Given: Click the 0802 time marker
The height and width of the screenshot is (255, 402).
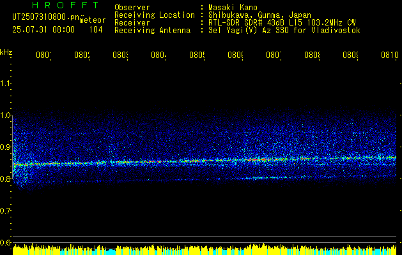Looking at the screenshot, I should 82,55.
